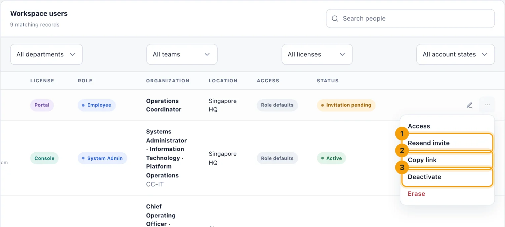Click the CC-IT cost center label

coord(155,184)
